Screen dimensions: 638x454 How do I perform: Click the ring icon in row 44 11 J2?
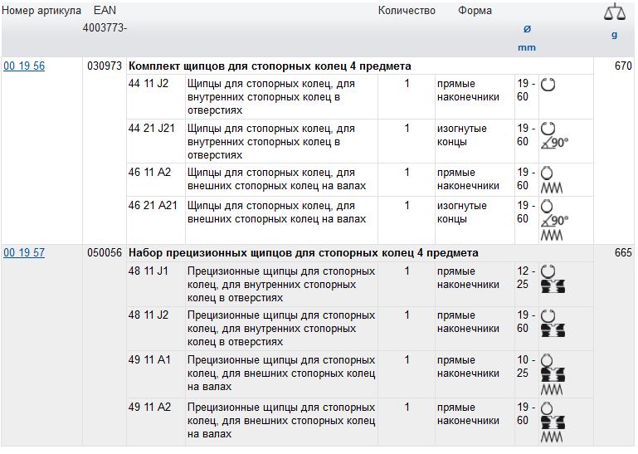[548, 84]
